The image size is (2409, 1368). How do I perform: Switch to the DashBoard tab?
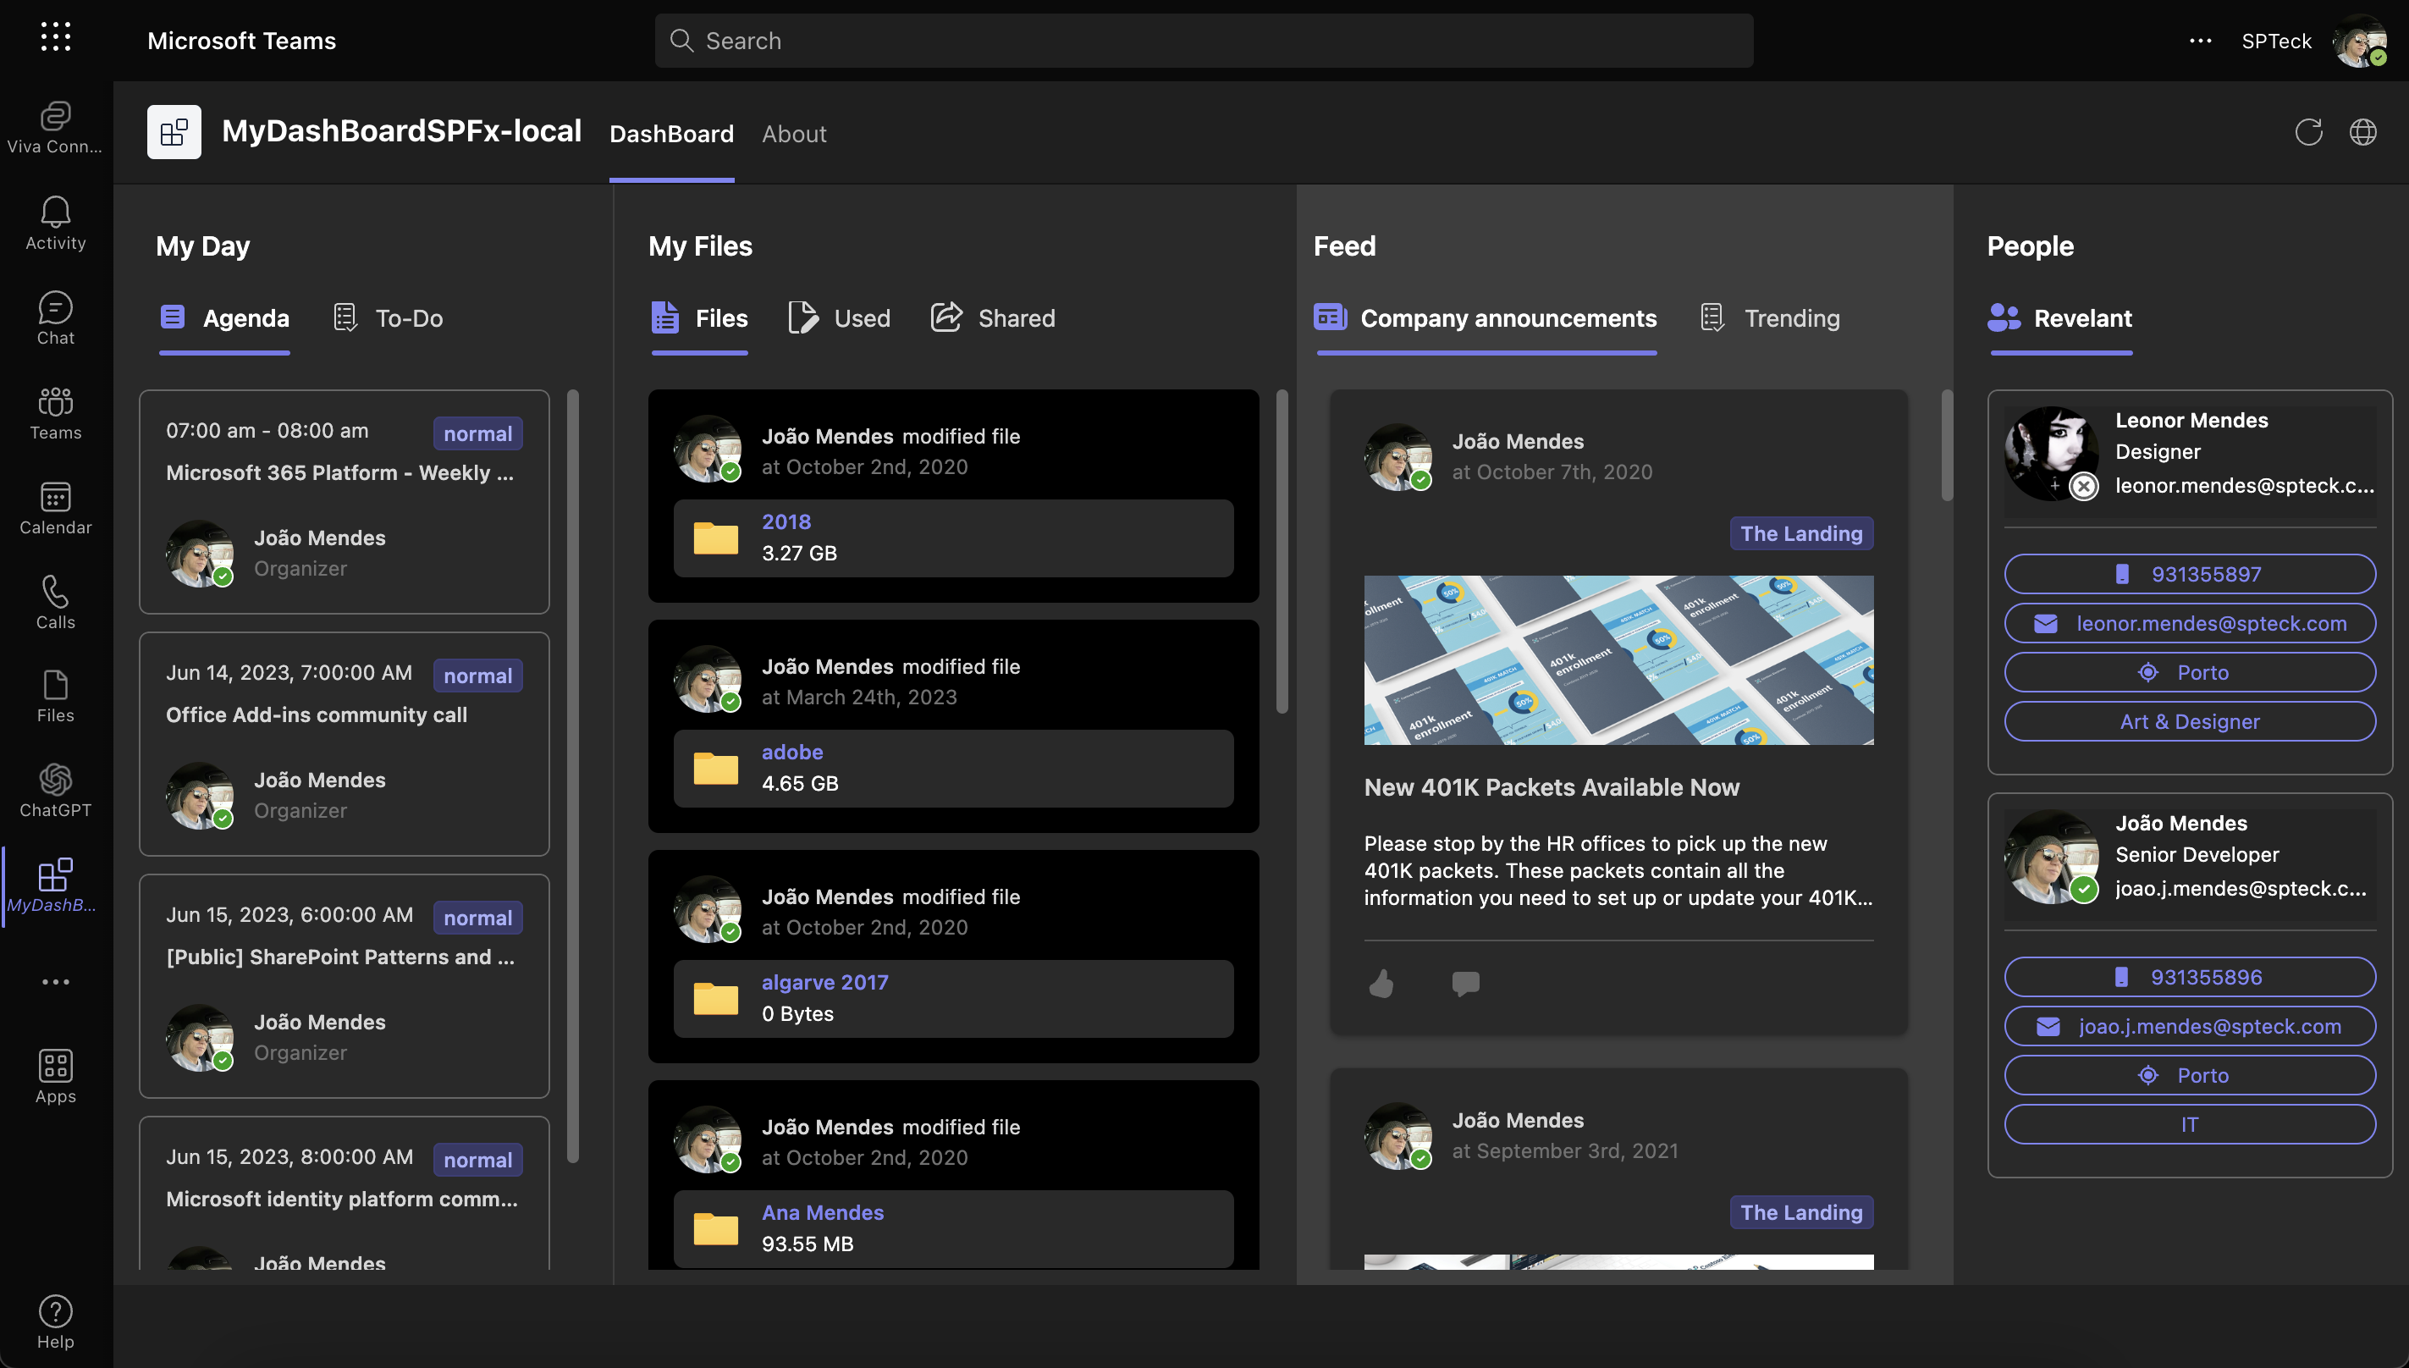pyautogui.click(x=671, y=135)
